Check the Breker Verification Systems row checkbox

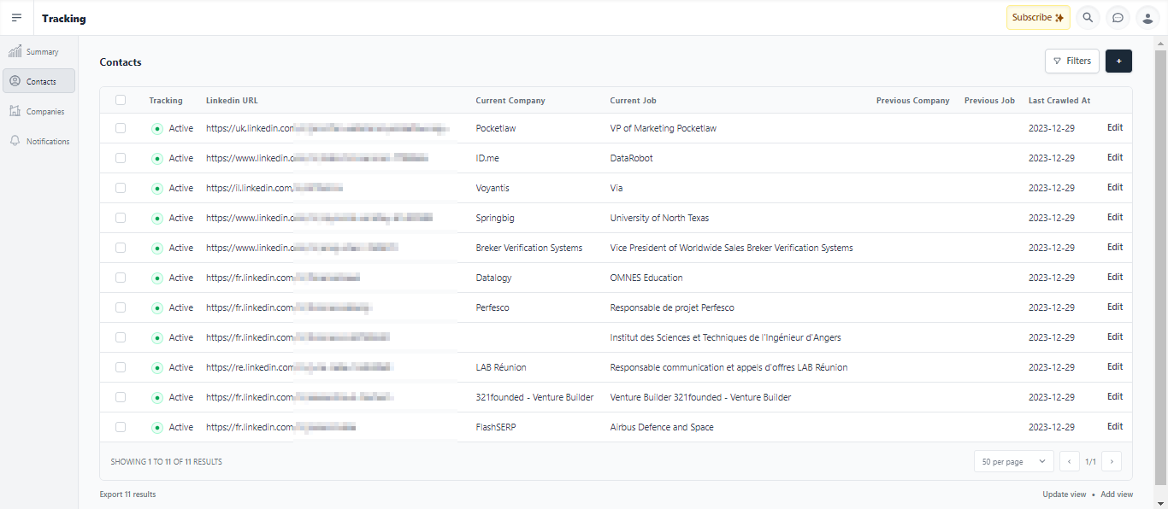pos(121,248)
